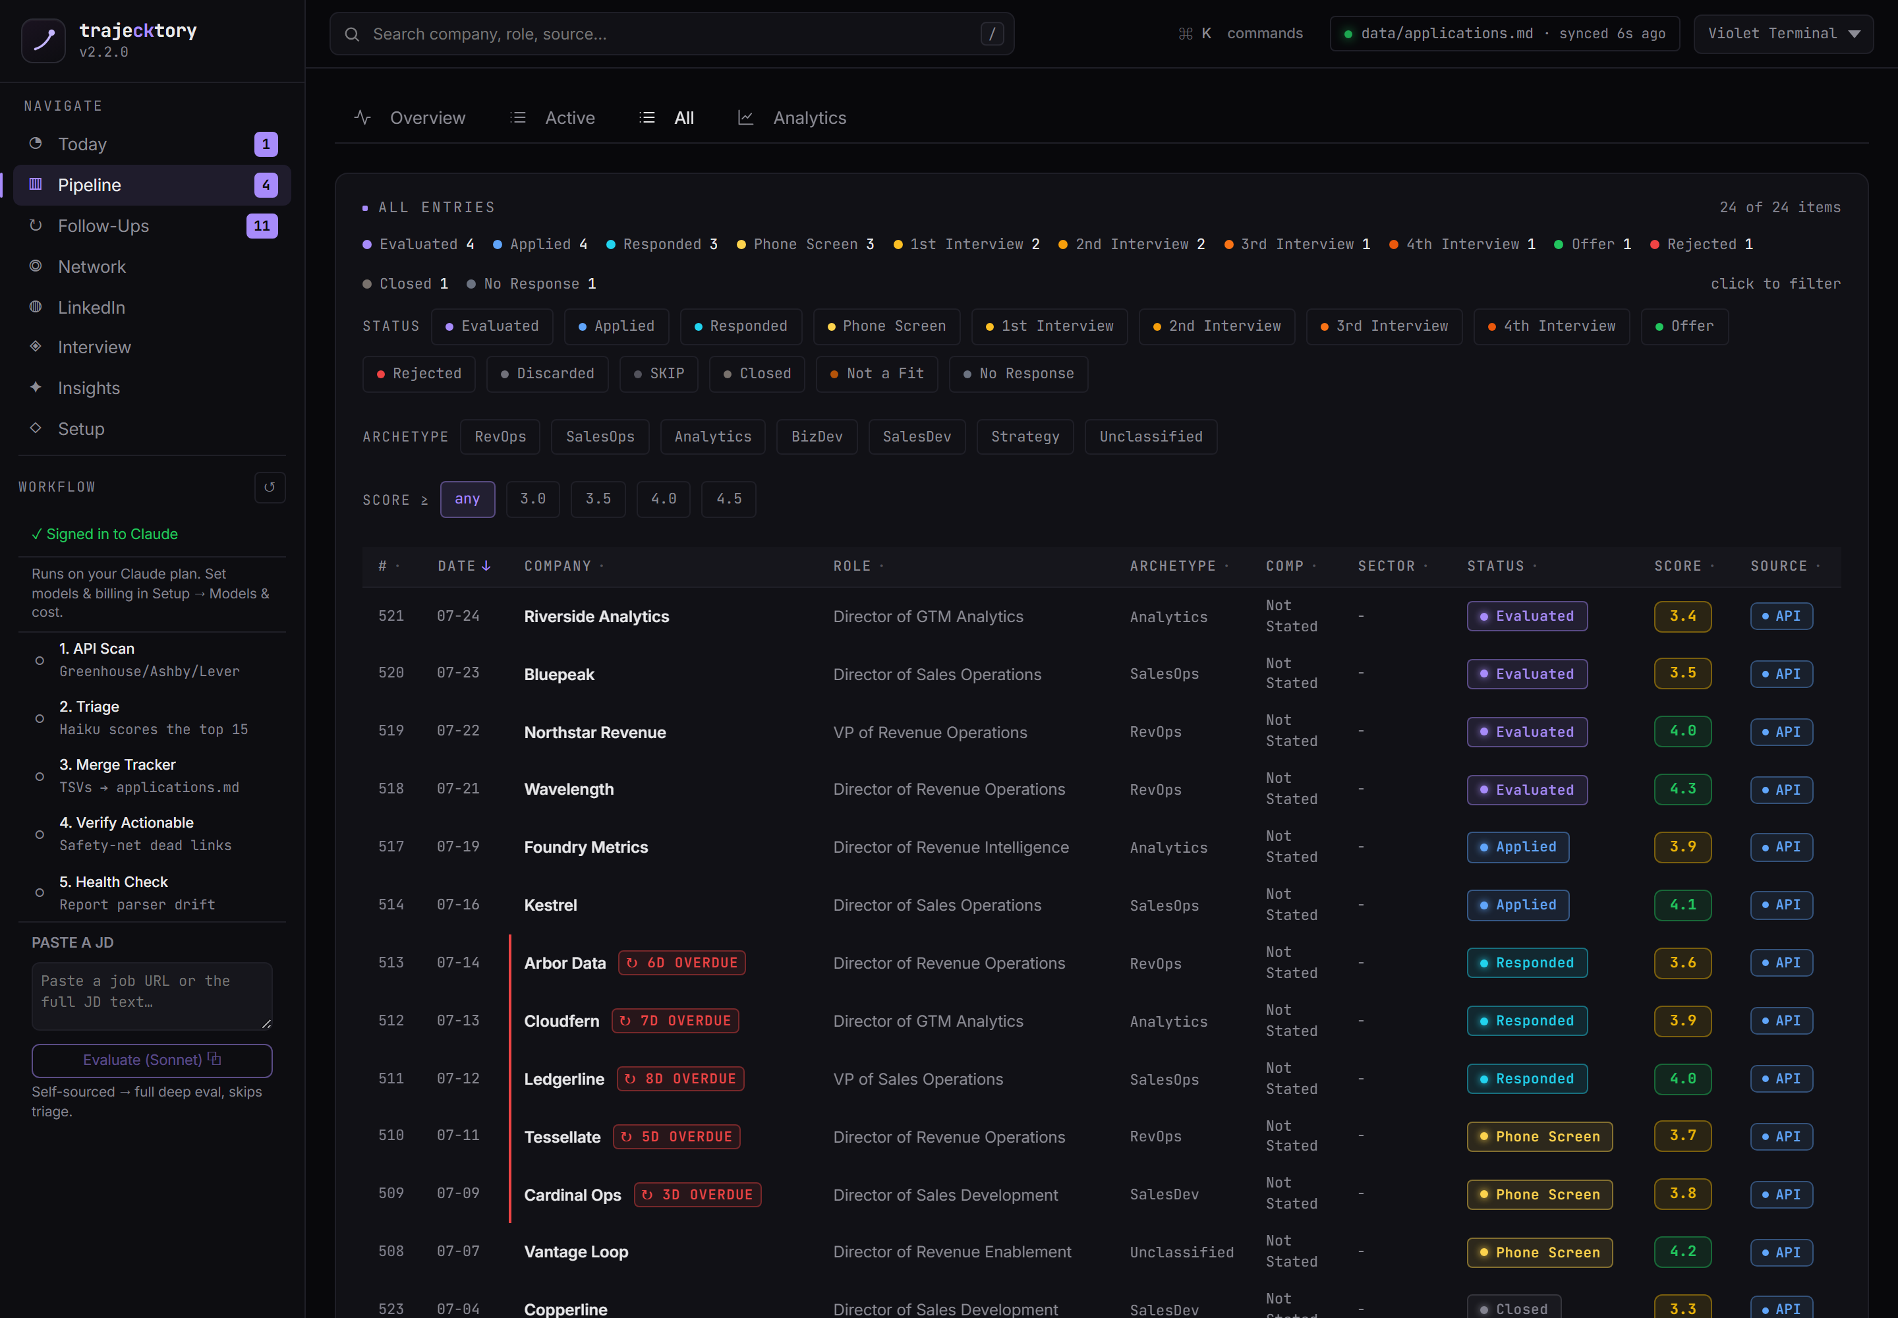
Task: Click the Evaluate (Sonnet) button
Action: click(152, 1060)
